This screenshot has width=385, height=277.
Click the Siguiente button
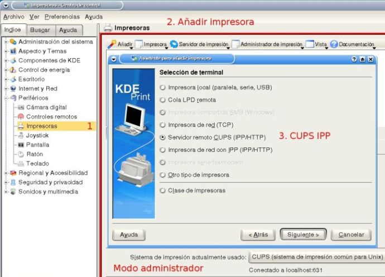coord(303,235)
